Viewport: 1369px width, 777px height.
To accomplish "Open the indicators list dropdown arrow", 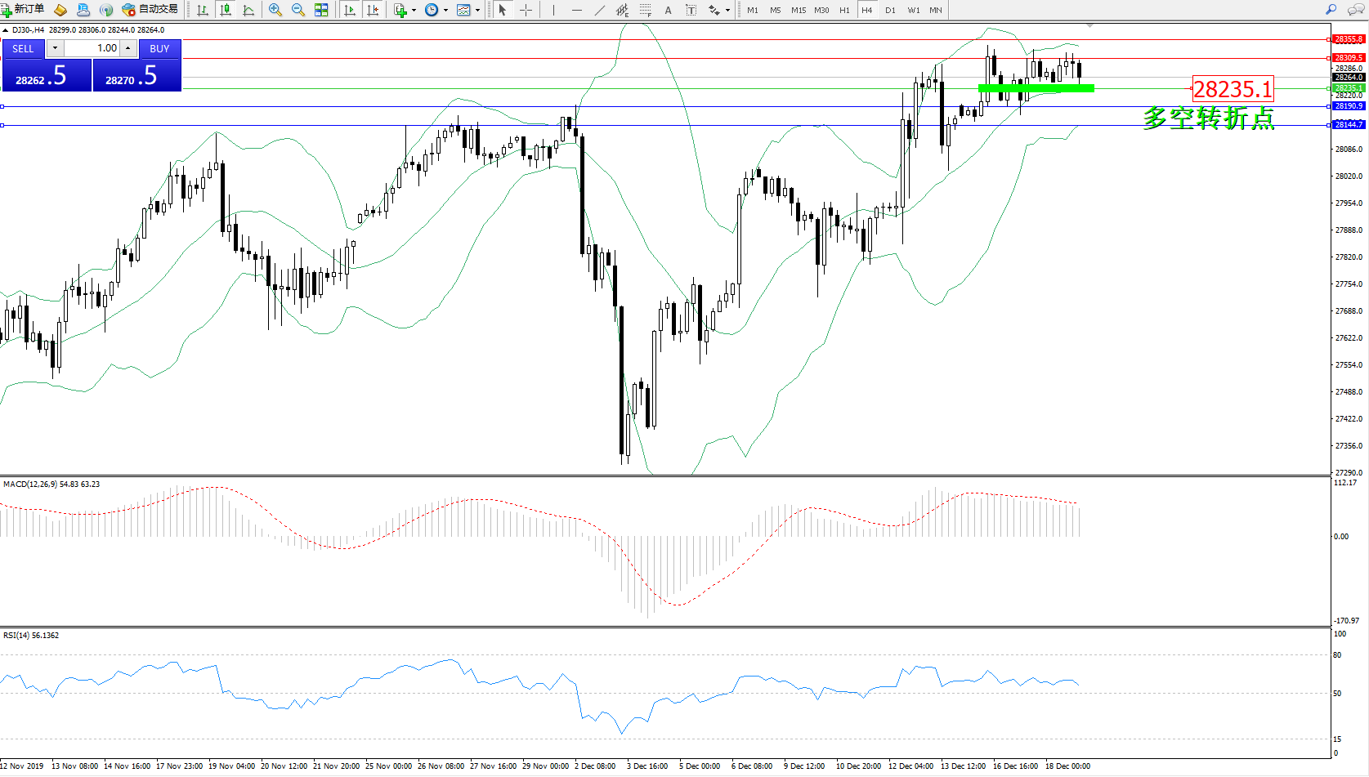I will click(414, 11).
